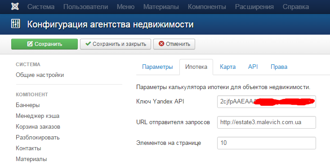Click the Отменить button

click(x=174, y=44)
